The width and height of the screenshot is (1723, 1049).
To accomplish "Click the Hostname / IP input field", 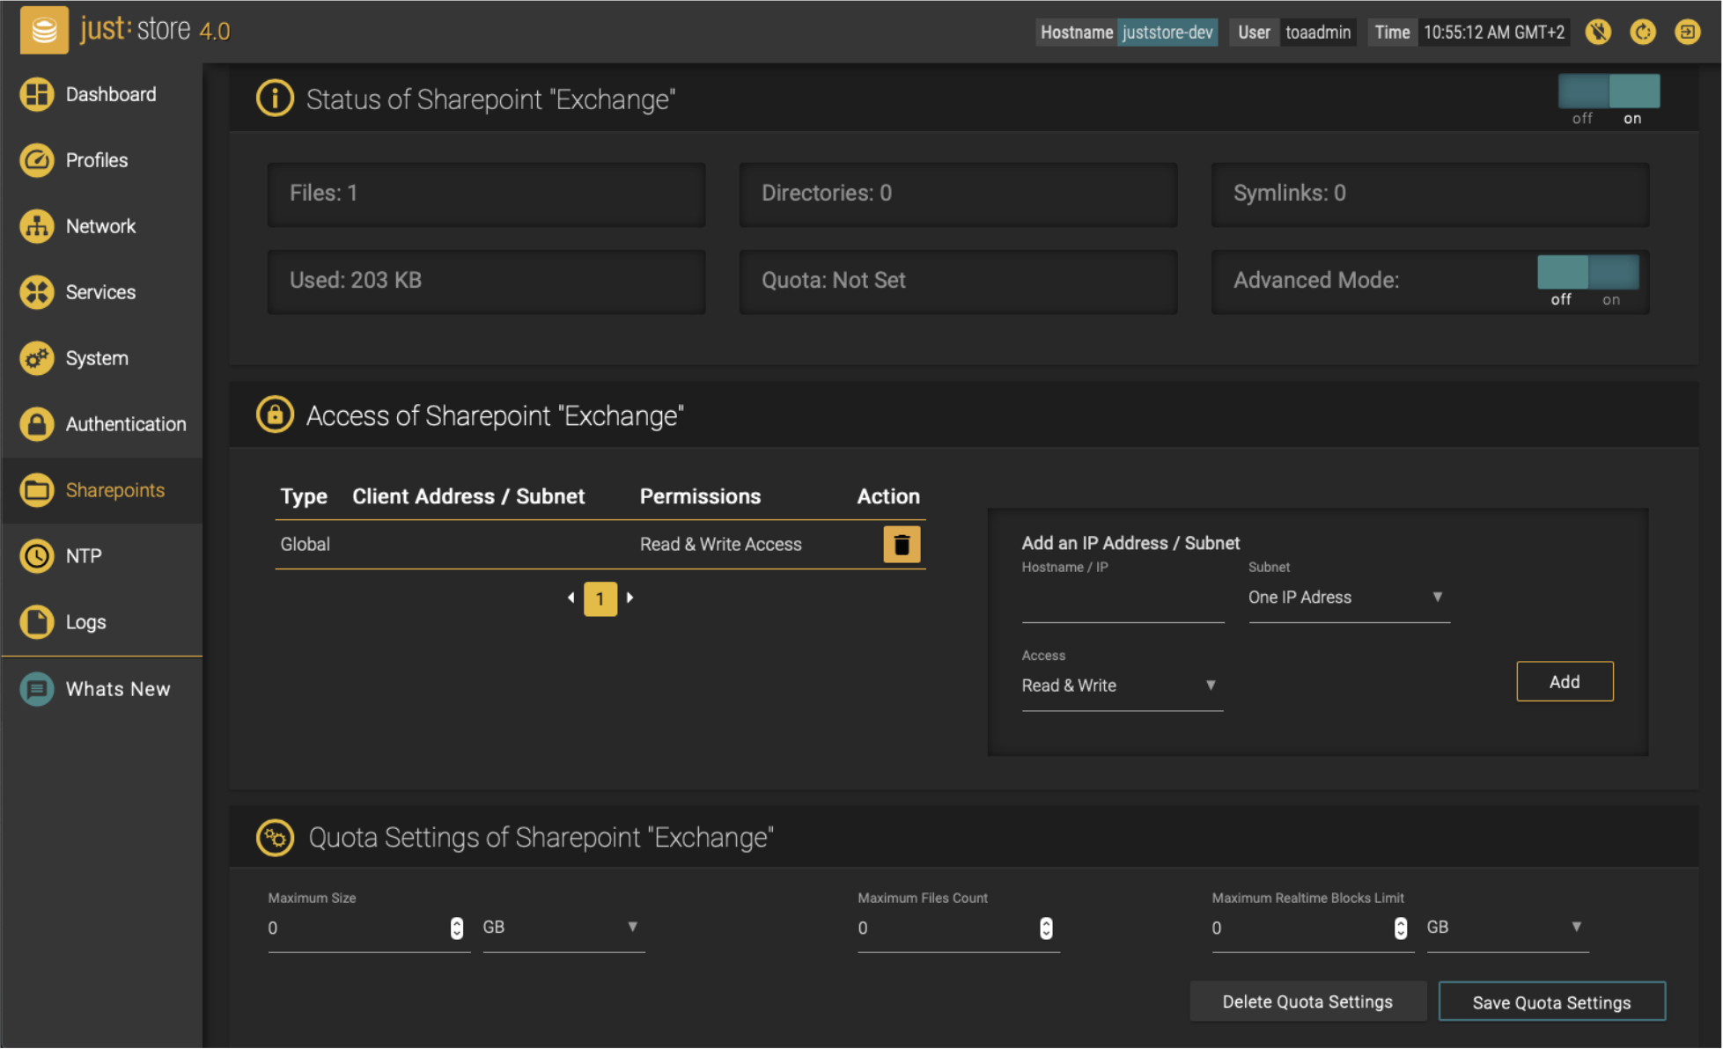I will (1123, 600).
